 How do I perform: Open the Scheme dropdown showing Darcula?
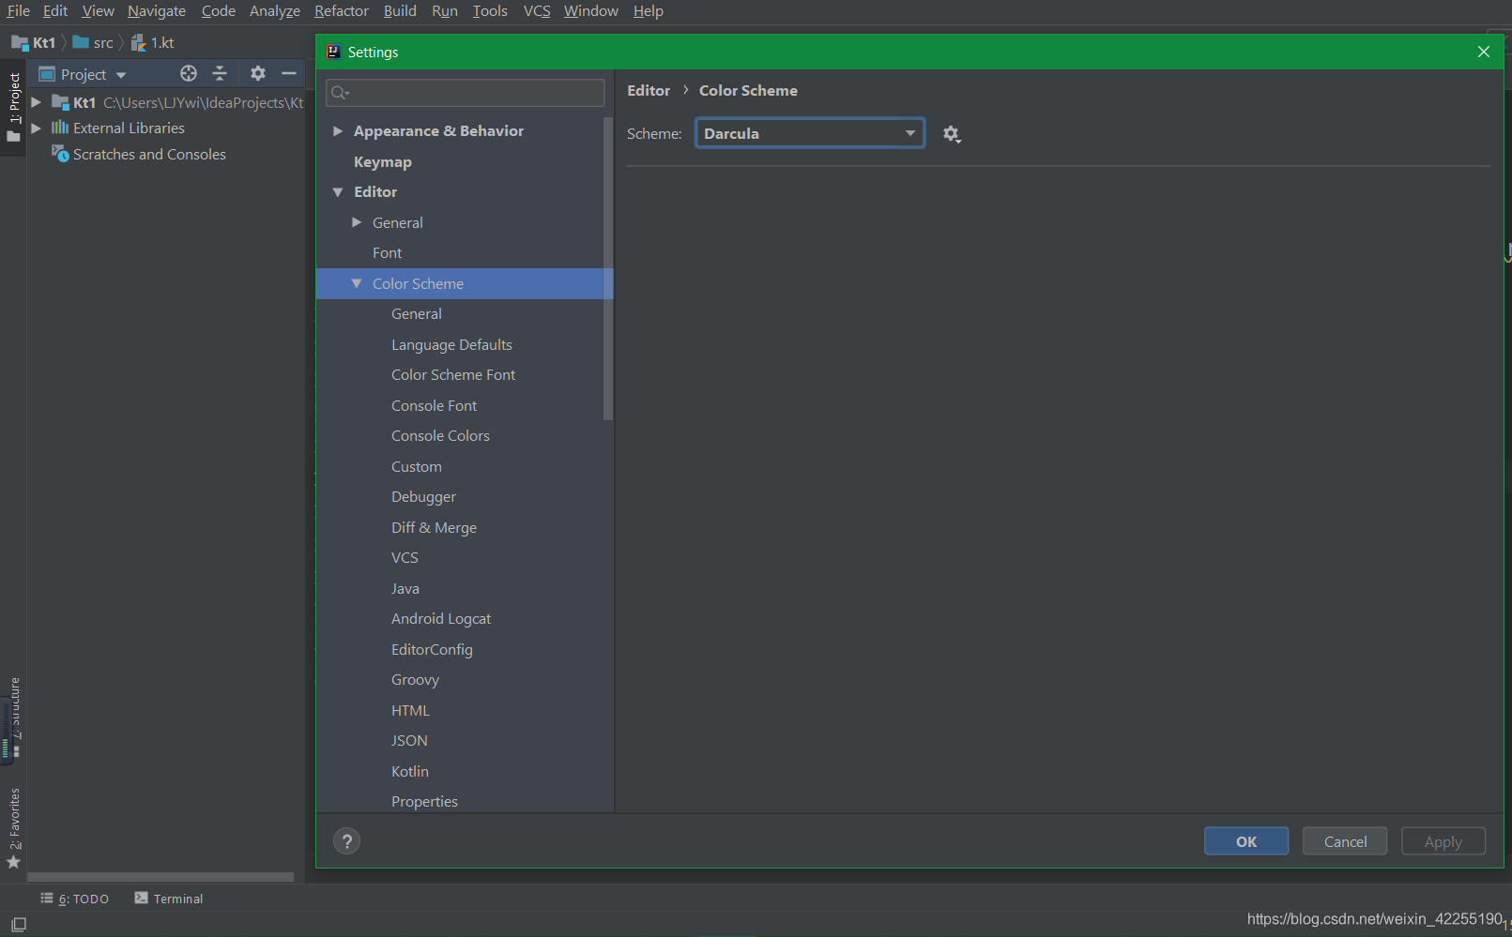pyautogui.click(x=810, y=133)
